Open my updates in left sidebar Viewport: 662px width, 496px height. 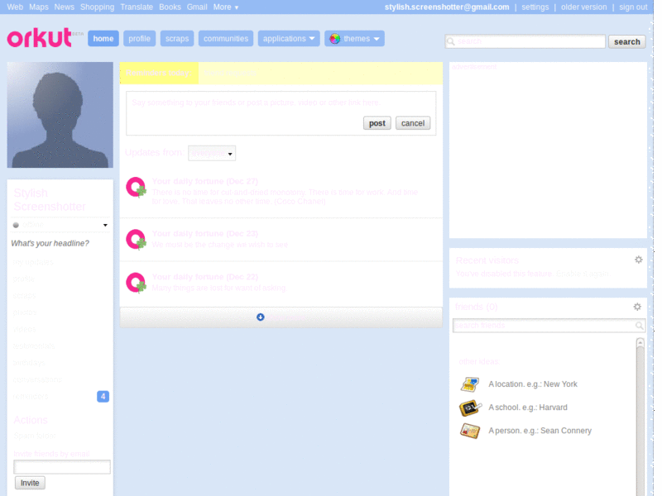33,262
